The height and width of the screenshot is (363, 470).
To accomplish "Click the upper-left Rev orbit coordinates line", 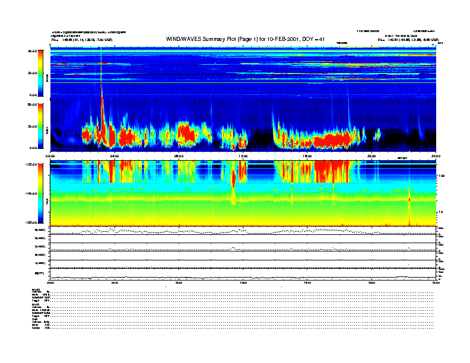I will (82, 40).
